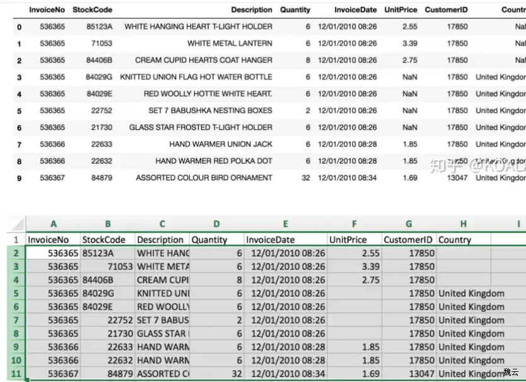Select column H header in the spreadsheet
This screenshot has height=382, width=526.
tap(464, 224)
